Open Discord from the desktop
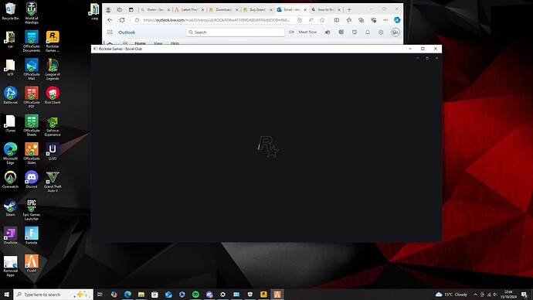The image size is (533, 300). [x=32, y=179]
